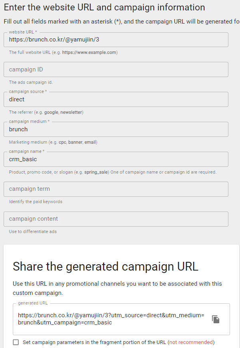
Task: Click into the empty campaign ID field
Action: [116, 69]
